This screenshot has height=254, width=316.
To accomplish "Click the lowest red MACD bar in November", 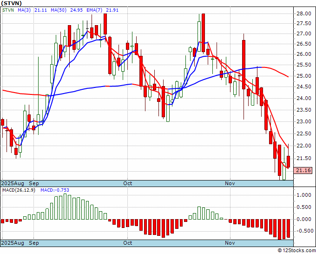I will (280, 230).
